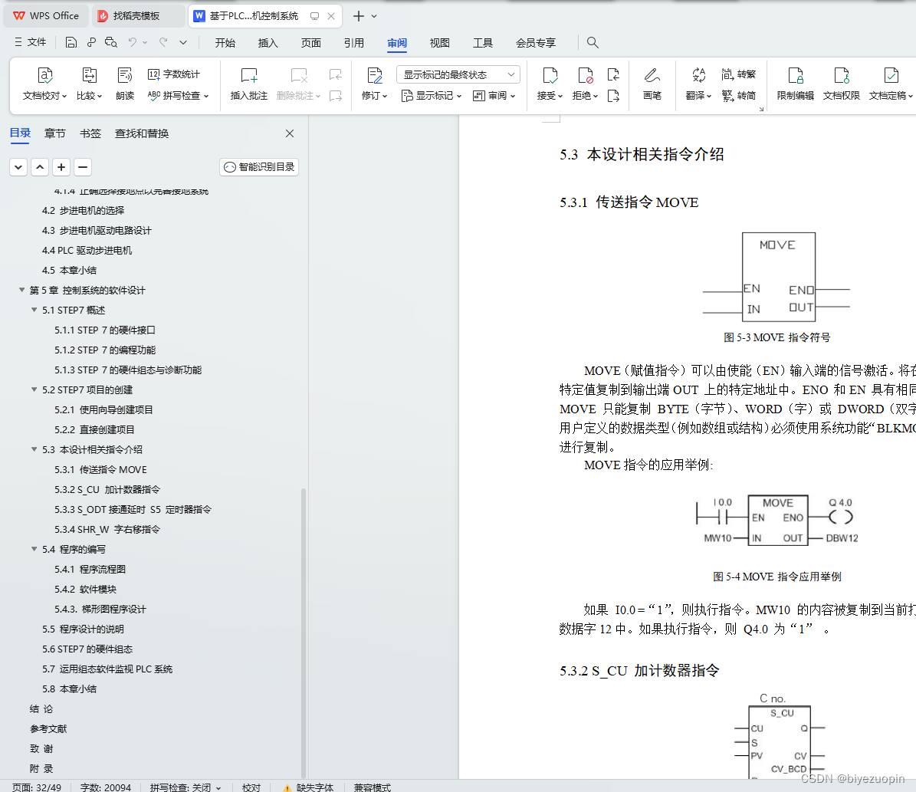Open 限制编辑 restrict editing

coord(795,84)
